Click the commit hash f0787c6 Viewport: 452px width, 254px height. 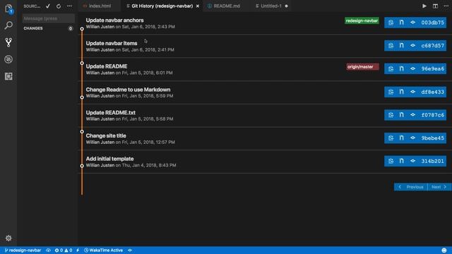(433, 115)
